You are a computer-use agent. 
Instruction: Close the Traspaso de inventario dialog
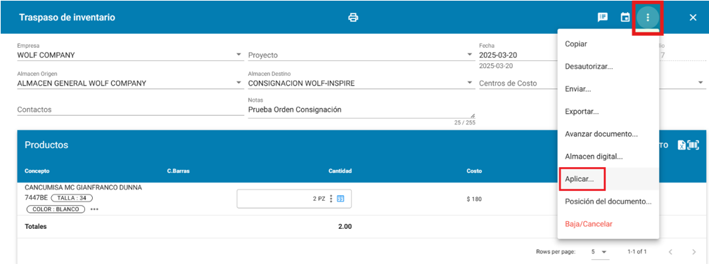pos(693,18)
